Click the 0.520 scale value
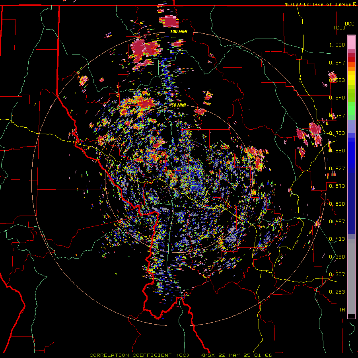The height and width of the screenshot is (358, 358). [337, 204]
